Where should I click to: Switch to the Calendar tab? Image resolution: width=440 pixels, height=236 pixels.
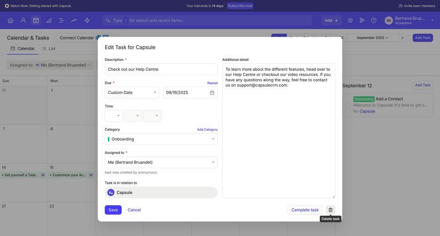pos(22,49)
